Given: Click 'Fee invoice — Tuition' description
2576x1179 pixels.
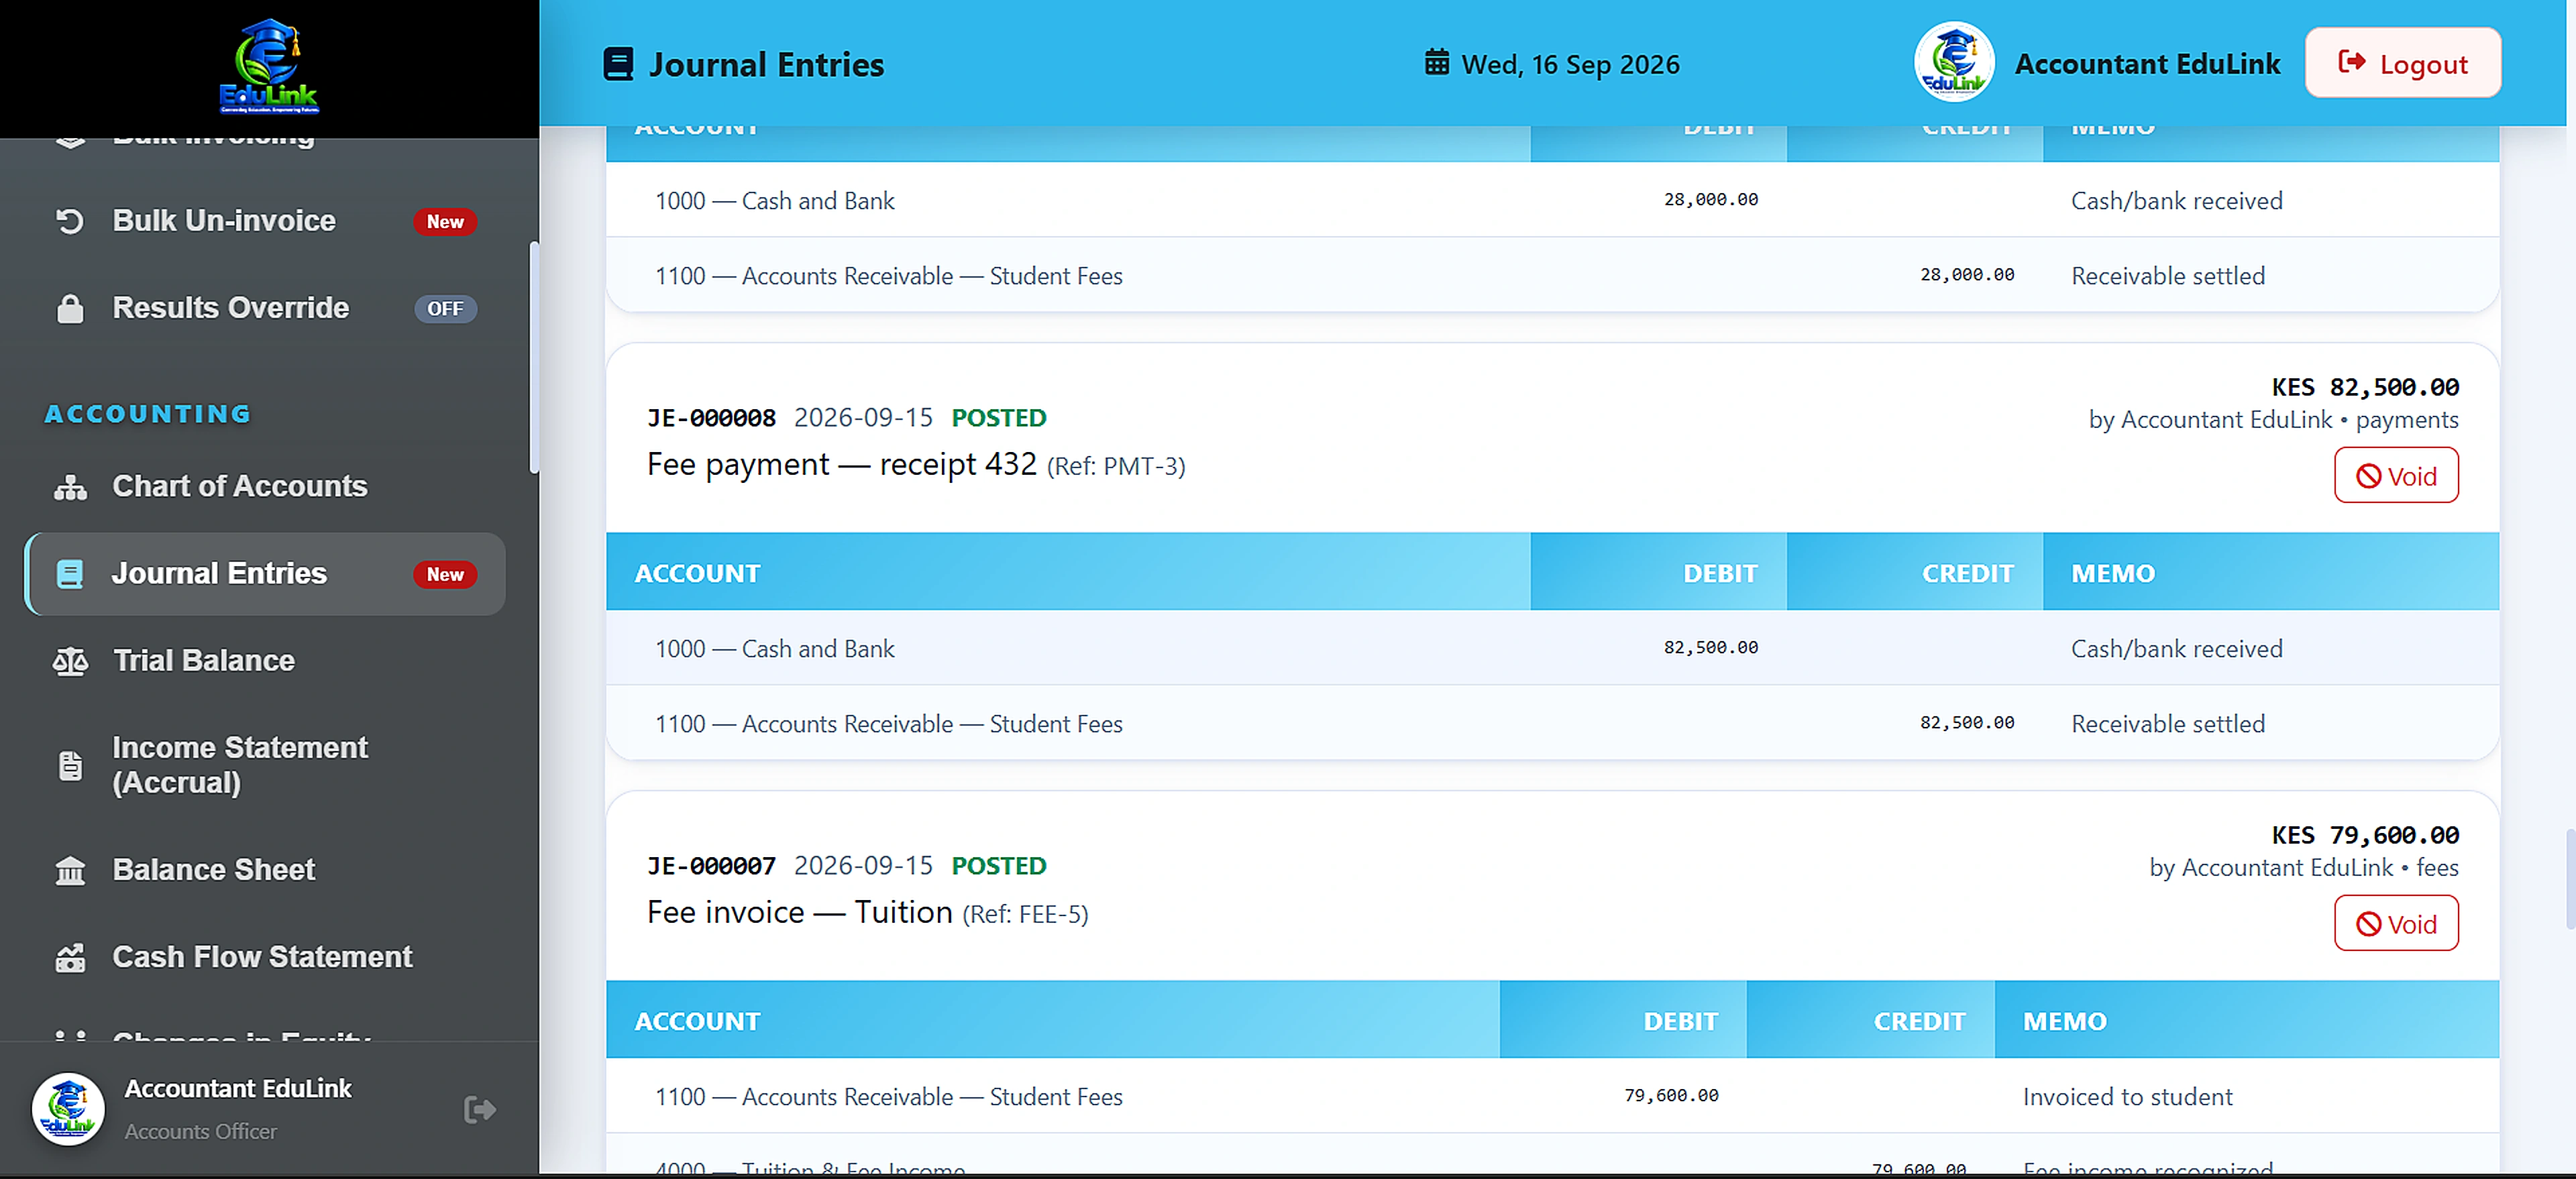Looking at the screenshot, I should point(799,913).
